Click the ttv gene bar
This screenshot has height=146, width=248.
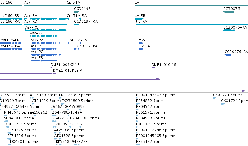tap(191, 6)
